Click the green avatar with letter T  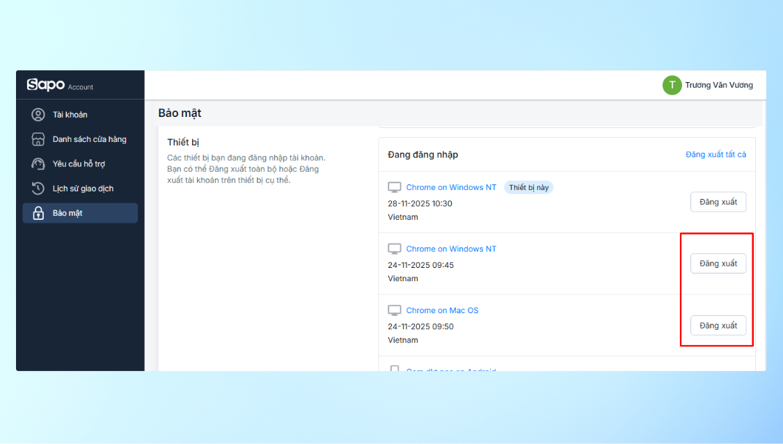tap(672, 85)
